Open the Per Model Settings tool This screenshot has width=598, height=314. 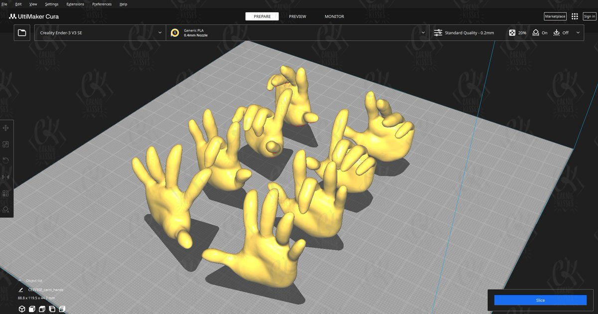[x=6, y=193]
